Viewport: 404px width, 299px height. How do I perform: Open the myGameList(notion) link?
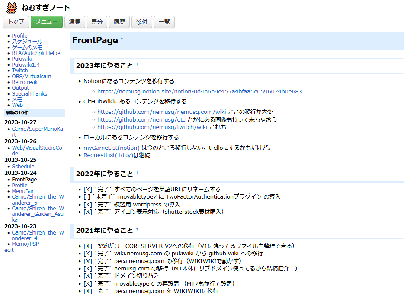(112, 148)
